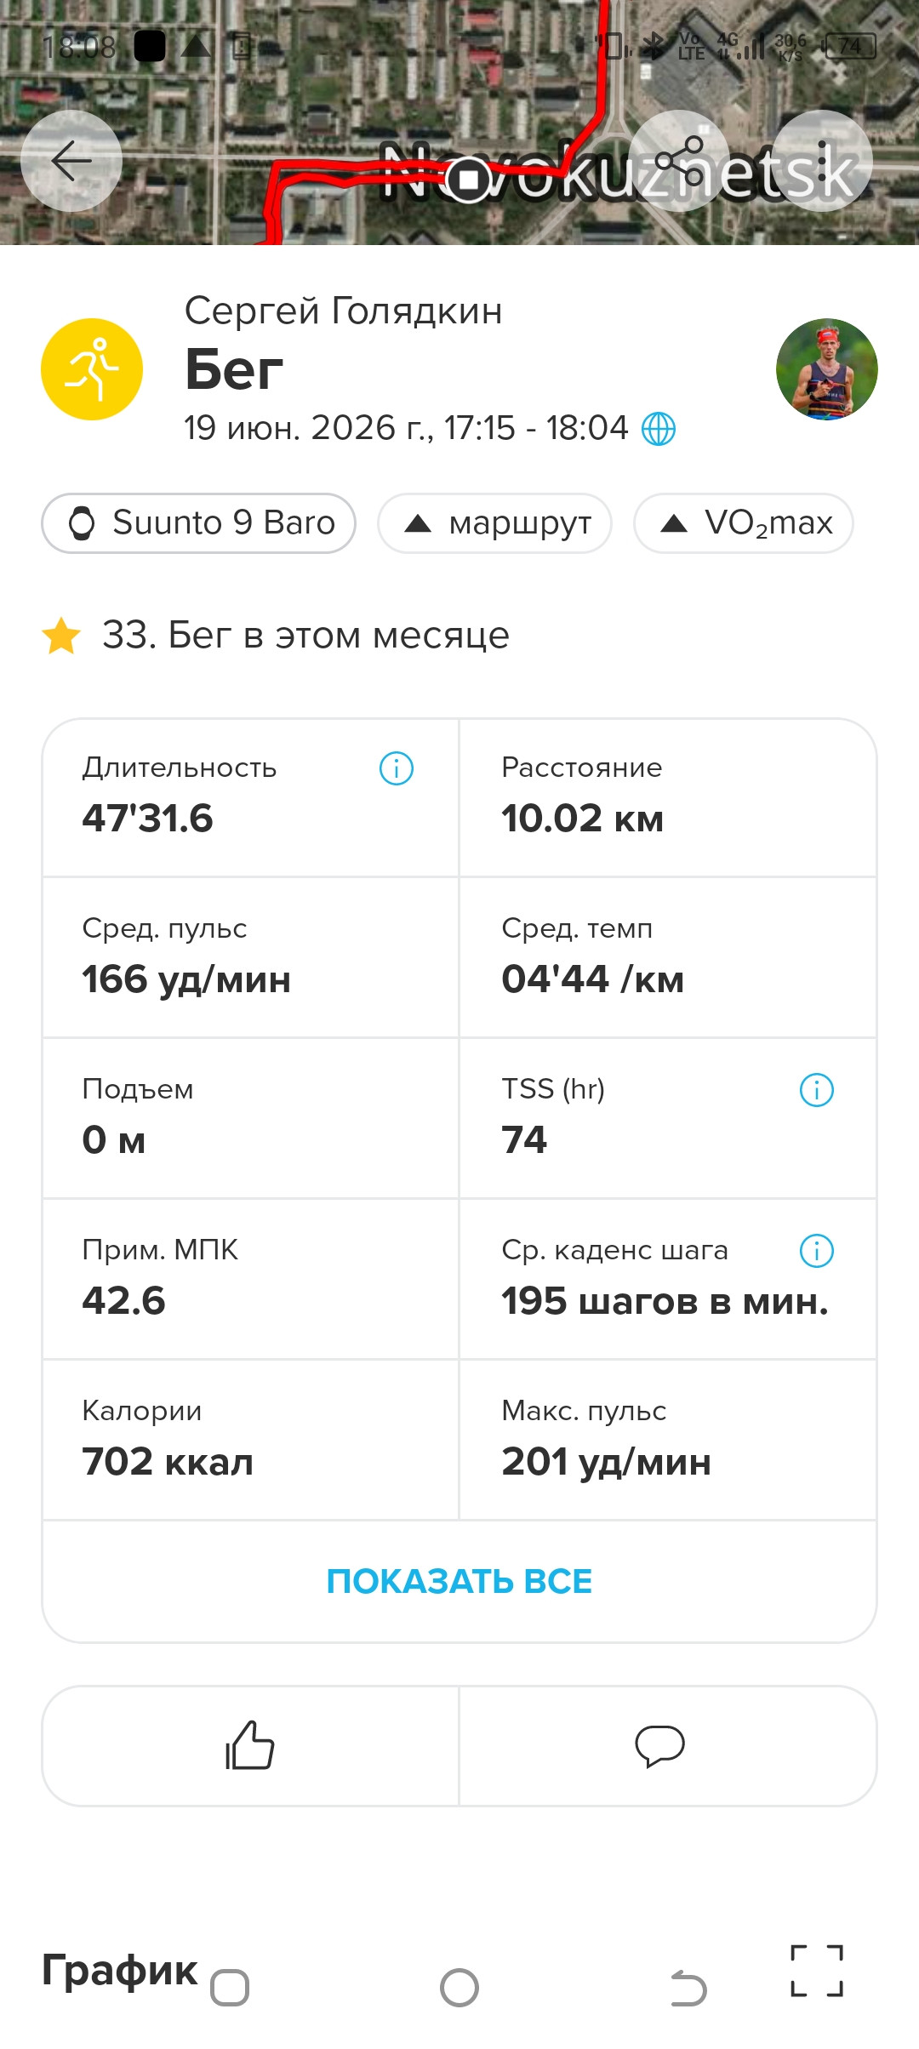Click ПОКАЗАТЬ ВСЕ to show all stats
The height and width of the screenshot is (2049, 919).
pyautogui.click(x=459, y=1581)
